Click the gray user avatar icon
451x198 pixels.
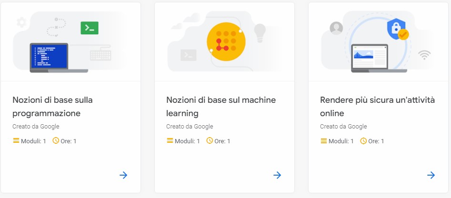[x=336, y=28]
